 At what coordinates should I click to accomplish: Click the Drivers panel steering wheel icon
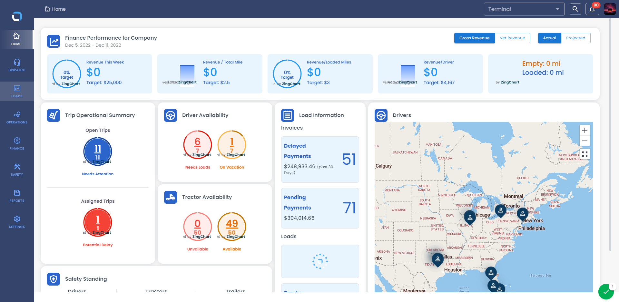tap(381, 115)
